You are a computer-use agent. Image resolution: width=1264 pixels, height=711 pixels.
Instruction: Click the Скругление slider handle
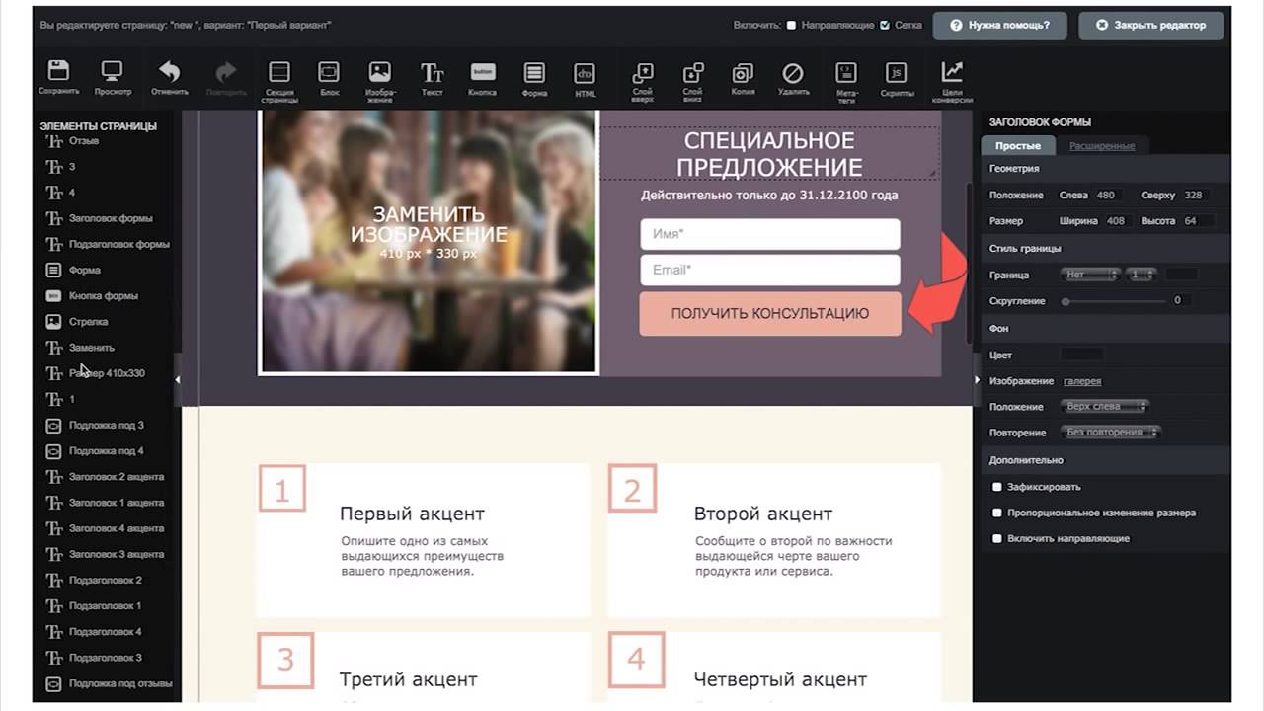(1066, 300)
